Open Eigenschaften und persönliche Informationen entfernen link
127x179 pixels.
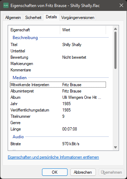coord(53,157)
